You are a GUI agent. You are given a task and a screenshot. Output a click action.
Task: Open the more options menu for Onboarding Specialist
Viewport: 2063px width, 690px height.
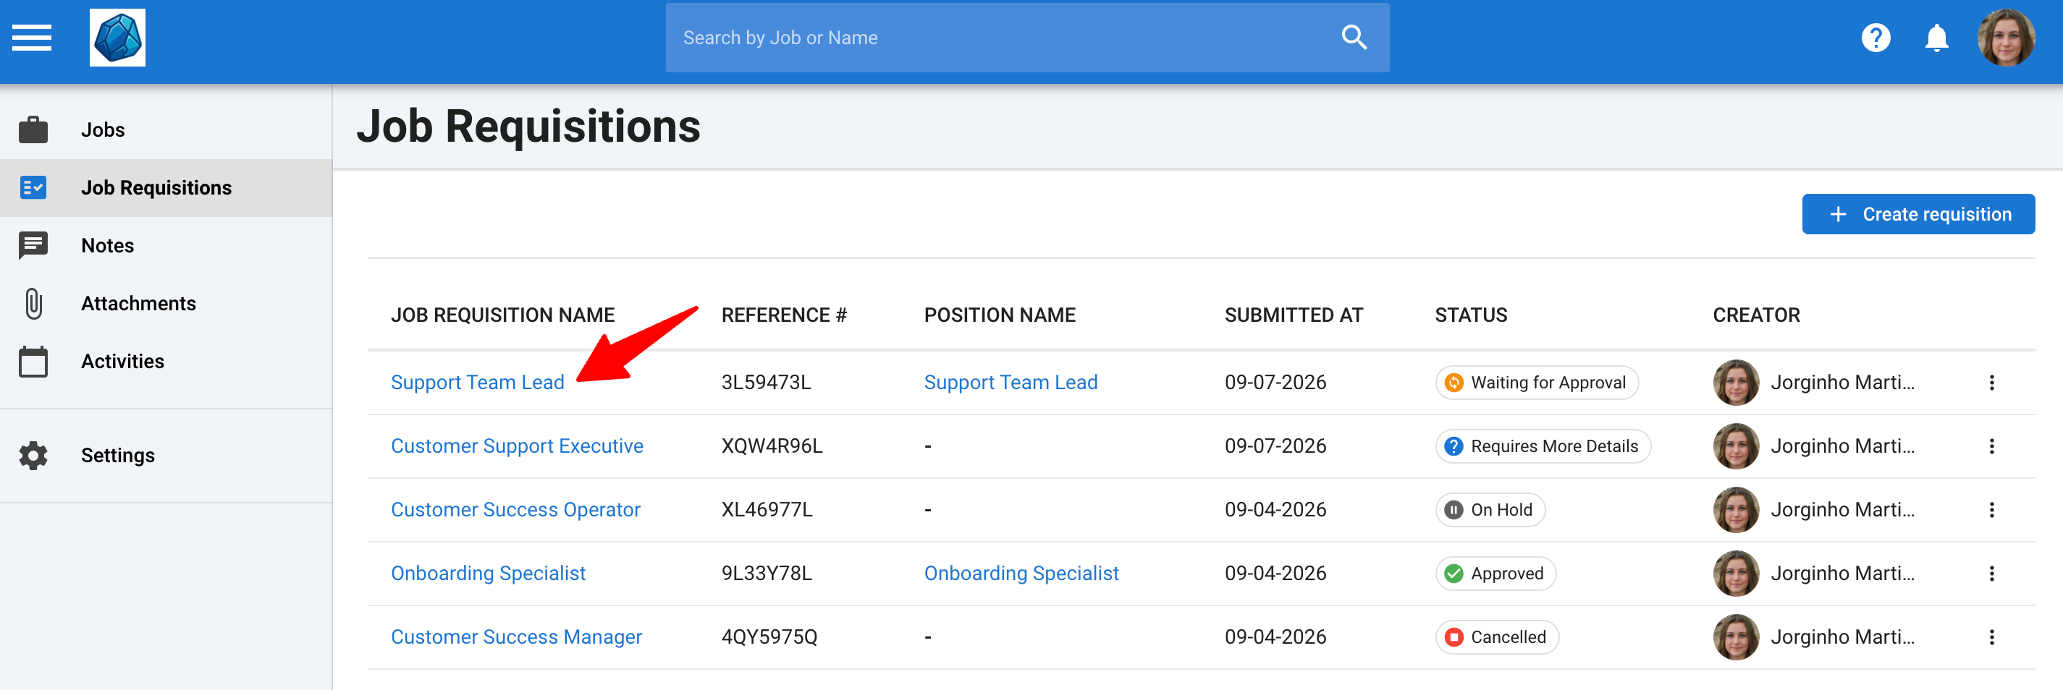tap(1991, 573)
